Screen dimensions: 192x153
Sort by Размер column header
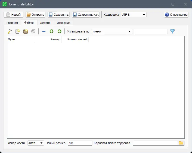click(x=48, y=39)
